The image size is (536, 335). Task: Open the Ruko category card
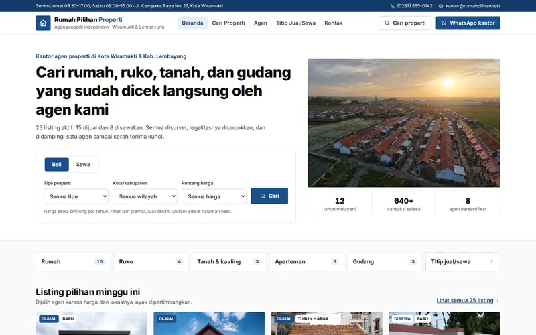151,261
